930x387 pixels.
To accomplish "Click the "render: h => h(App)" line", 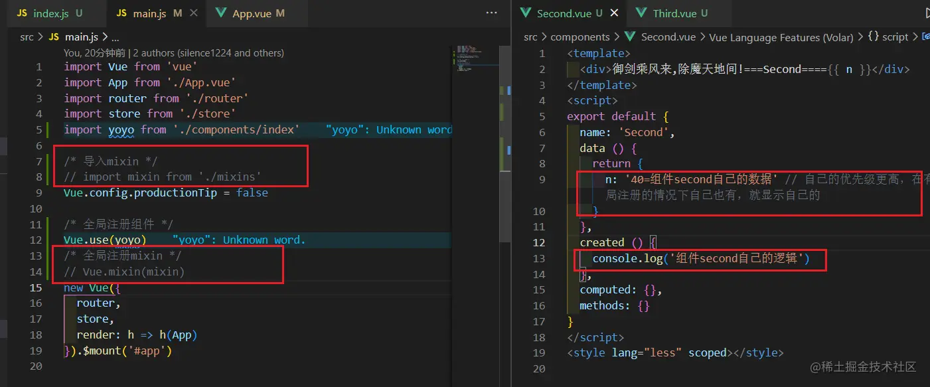I will [x=137, y=335].
